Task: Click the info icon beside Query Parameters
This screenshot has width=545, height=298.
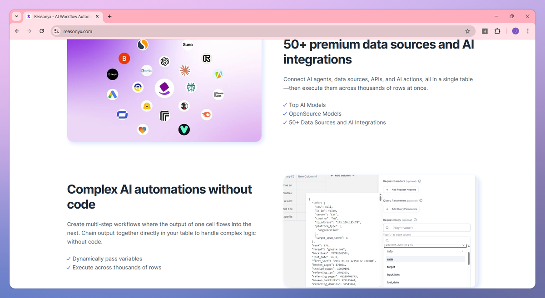Action: click(x=421, y=200)
